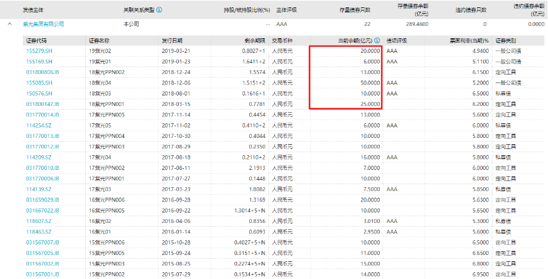Open bond code 155279.SH
Viewport: 548px width, 279px height.
click(39, 51)
